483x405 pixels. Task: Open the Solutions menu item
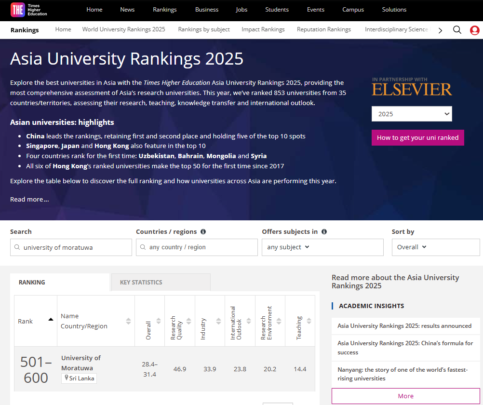click(394, 10)
